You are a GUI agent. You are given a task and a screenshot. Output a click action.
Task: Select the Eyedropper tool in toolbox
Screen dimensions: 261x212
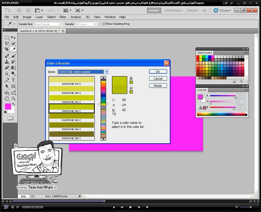coord(13,49)
